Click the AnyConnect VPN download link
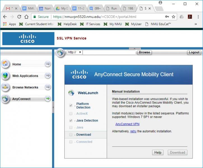 point(127,124)
